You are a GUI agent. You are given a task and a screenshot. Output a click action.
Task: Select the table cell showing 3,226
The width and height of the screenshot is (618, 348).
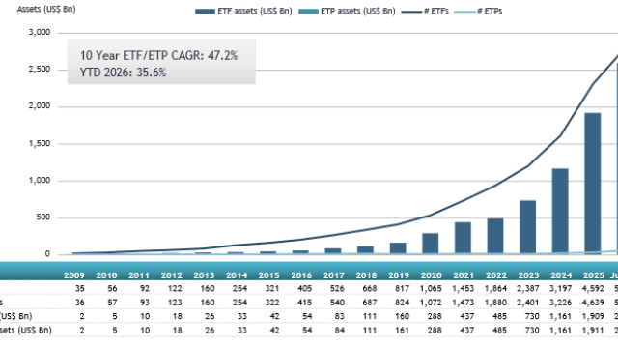560,303
